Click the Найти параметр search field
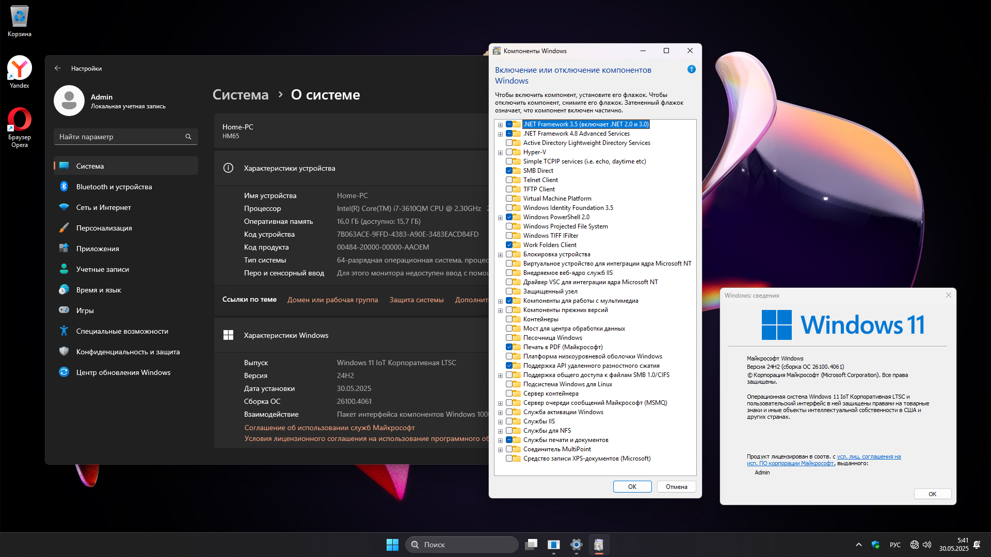Screen dimensions: 991x557 [x=119, y=137]
